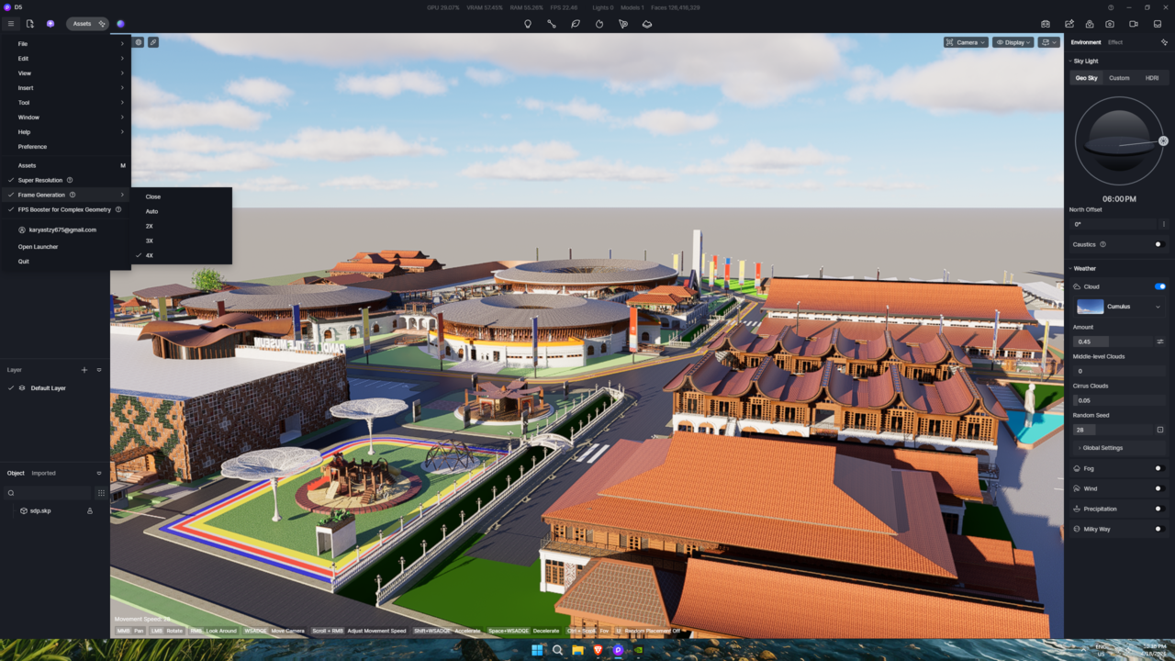Image resolution: width=1175 pixels, height=661 pixels.
Task: Click the image capture camera icon
Action: click(1110, 24)
